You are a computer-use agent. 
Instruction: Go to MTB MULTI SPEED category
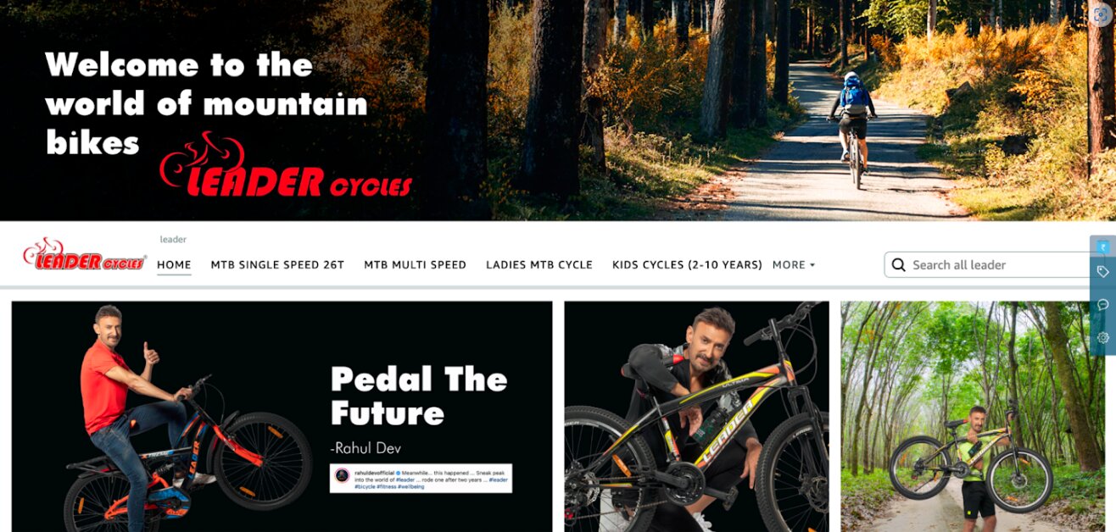click(x=415, y=265)
